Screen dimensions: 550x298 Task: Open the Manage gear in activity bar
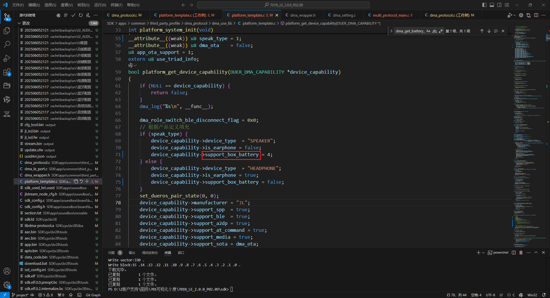click(7, 285)
